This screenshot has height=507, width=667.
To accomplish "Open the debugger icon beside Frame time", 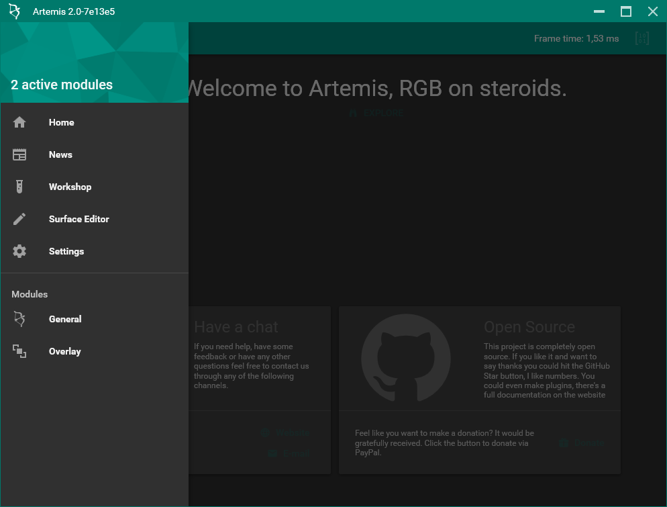I will point(642,39).
